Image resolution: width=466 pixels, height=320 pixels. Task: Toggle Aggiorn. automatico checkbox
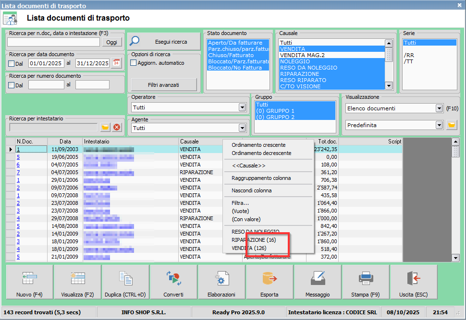point(134,63)
